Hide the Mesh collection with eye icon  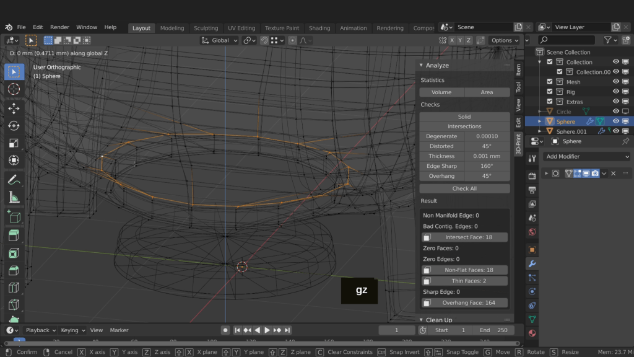(x=615, y=82)
